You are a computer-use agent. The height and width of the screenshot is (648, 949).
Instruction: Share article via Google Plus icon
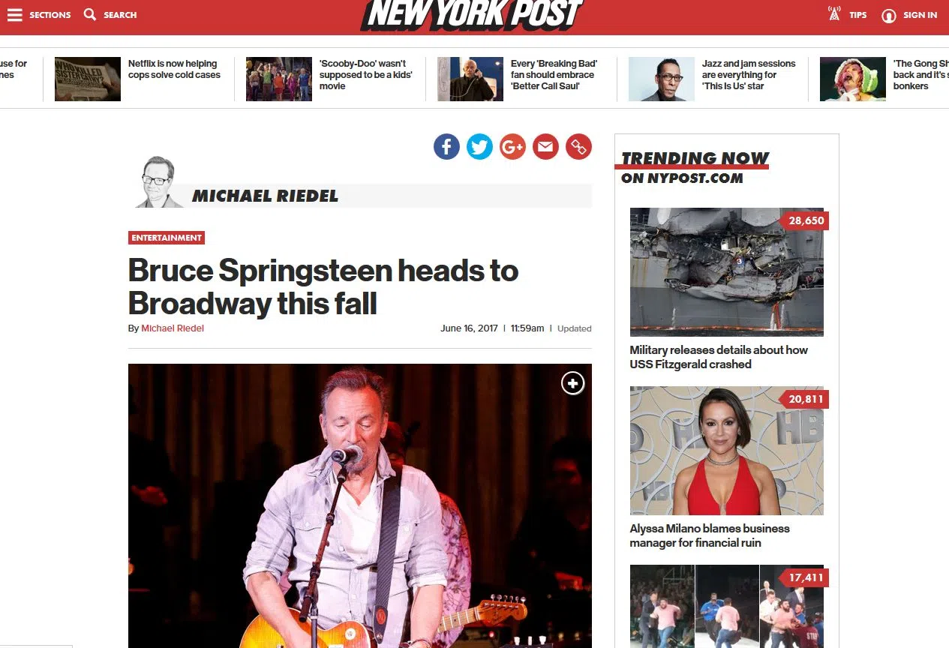tap(512, 147)
